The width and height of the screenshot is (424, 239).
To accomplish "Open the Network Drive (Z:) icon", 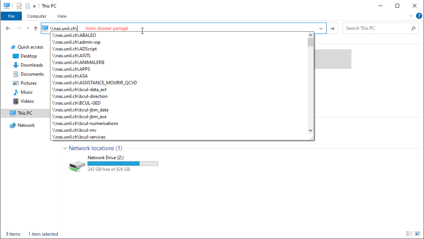I will point(77,166).
